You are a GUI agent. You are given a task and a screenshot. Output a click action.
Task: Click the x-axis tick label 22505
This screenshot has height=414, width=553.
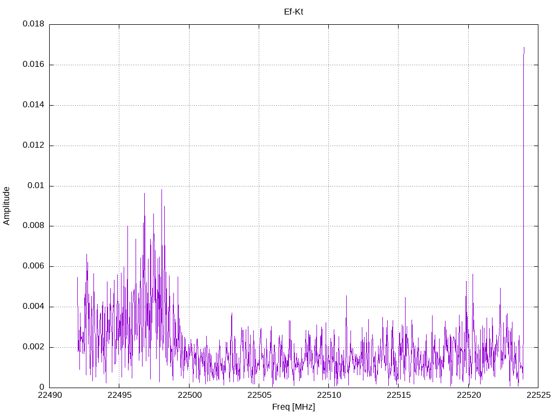259,395
